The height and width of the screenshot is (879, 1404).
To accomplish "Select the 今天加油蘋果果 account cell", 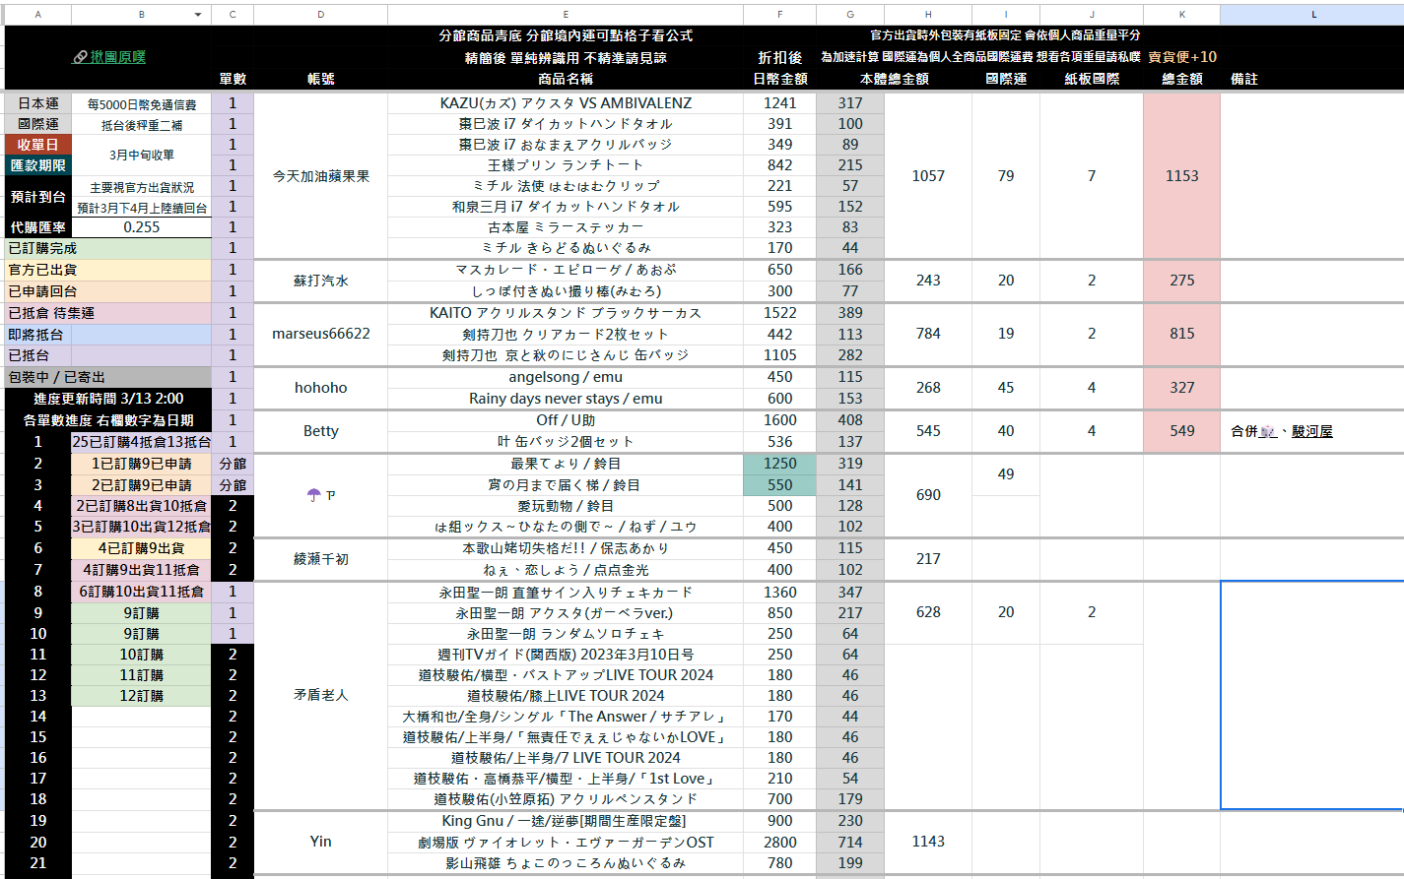I will point(320,175).
